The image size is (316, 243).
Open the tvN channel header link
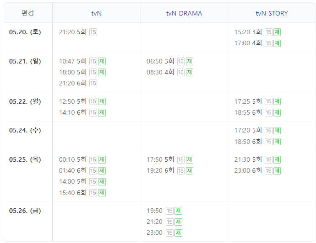(x=96, y=13)
